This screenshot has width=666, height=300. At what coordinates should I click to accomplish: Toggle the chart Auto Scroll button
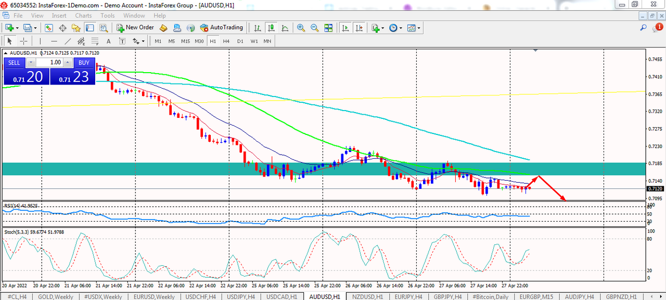click(x=345, y=28)
